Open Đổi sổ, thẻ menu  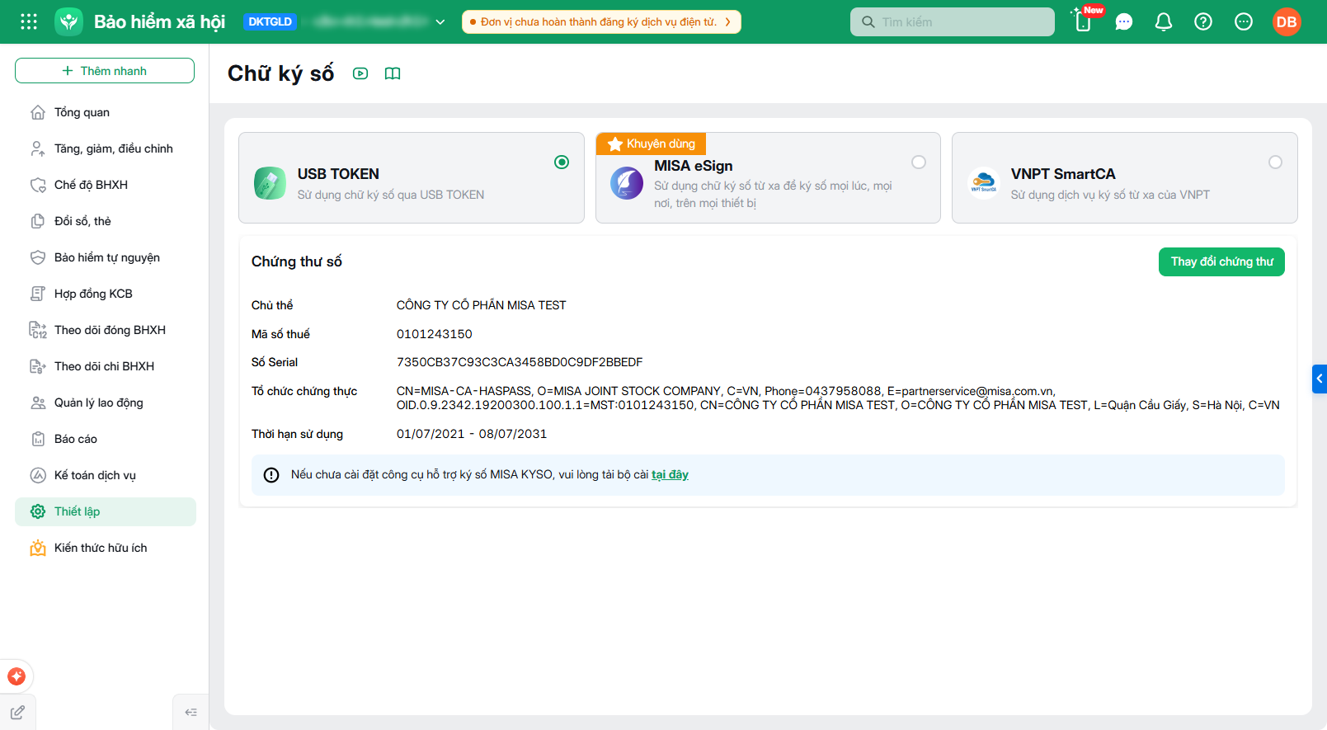(x=106, y=221)
